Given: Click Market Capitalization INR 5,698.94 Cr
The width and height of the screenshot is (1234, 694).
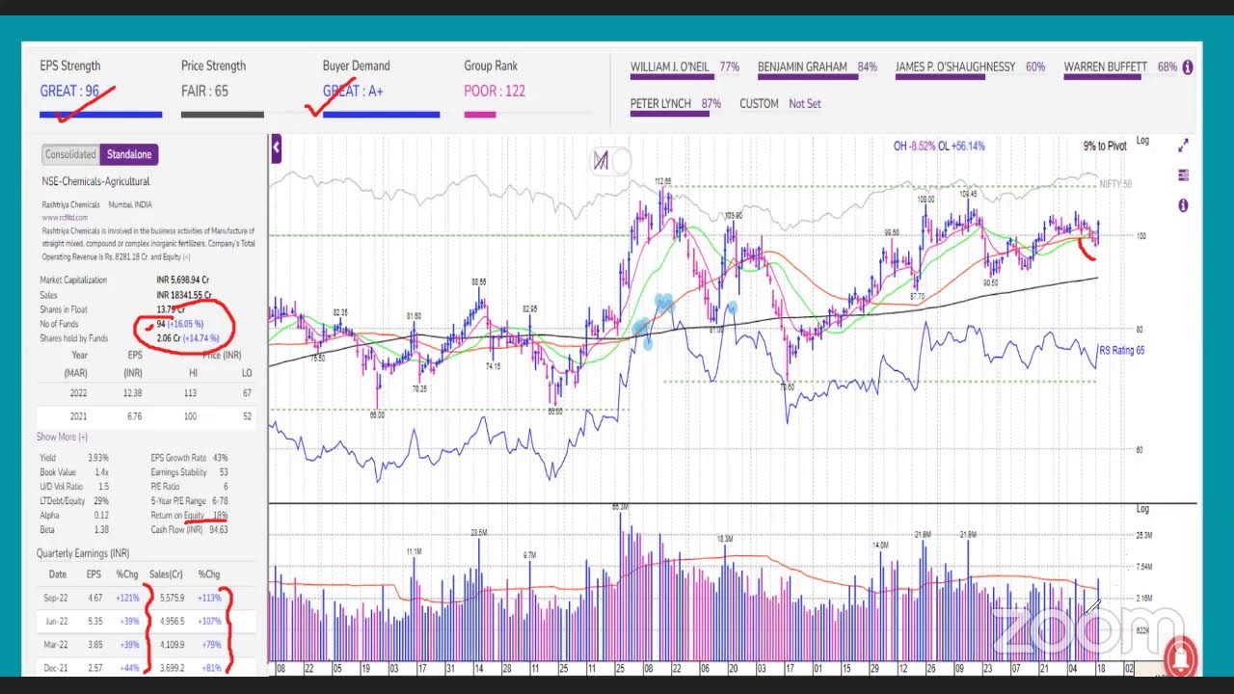Looking at the screenshot, I should coord(183,280).
